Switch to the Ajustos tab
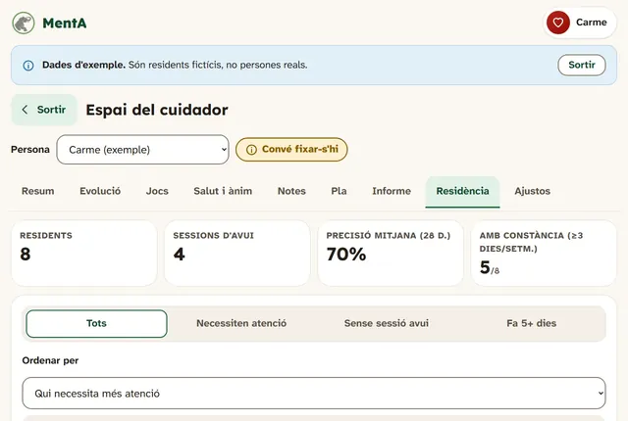This screenshot has width=628, height=421. click(532, 191)
